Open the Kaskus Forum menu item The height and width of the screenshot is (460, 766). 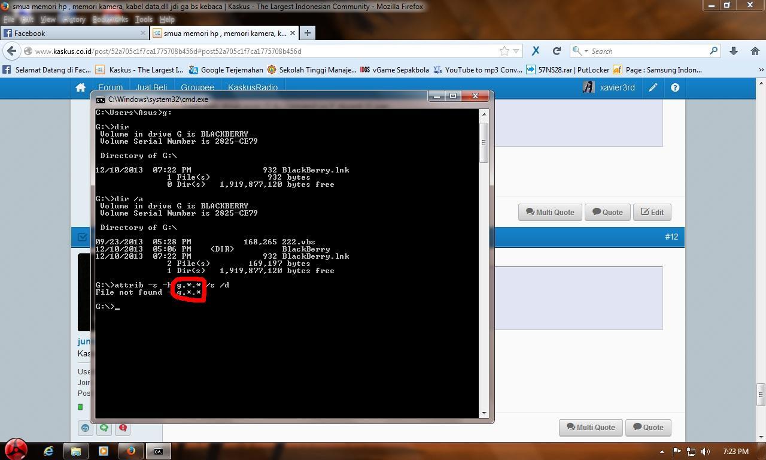[110, 87]
